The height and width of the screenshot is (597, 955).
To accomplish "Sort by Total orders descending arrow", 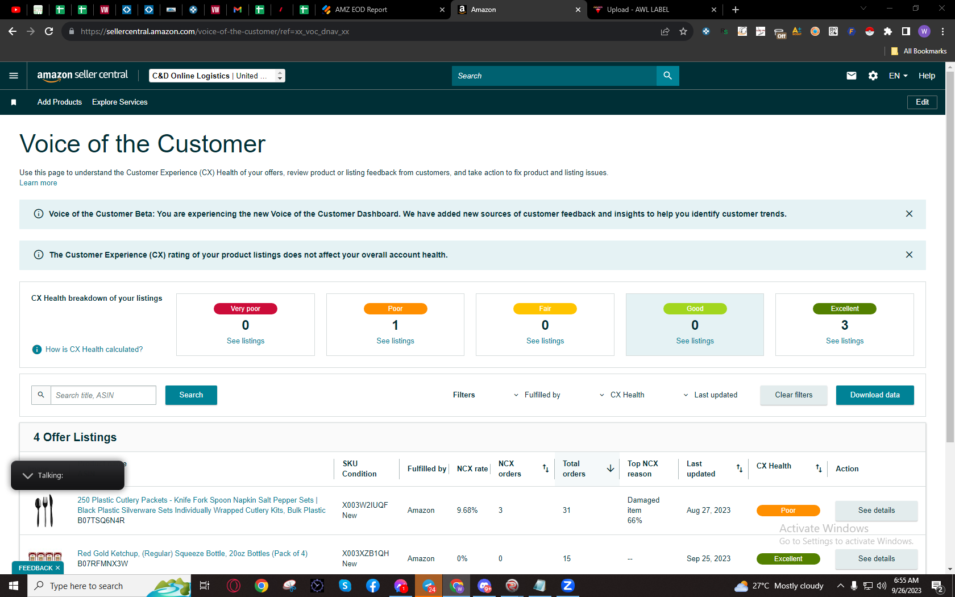I will [x=610, y=469].
